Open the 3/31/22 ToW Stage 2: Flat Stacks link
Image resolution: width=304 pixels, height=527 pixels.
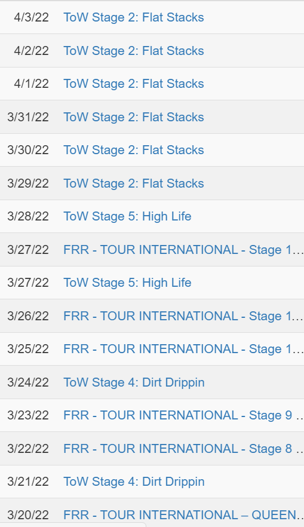point(134,117)
